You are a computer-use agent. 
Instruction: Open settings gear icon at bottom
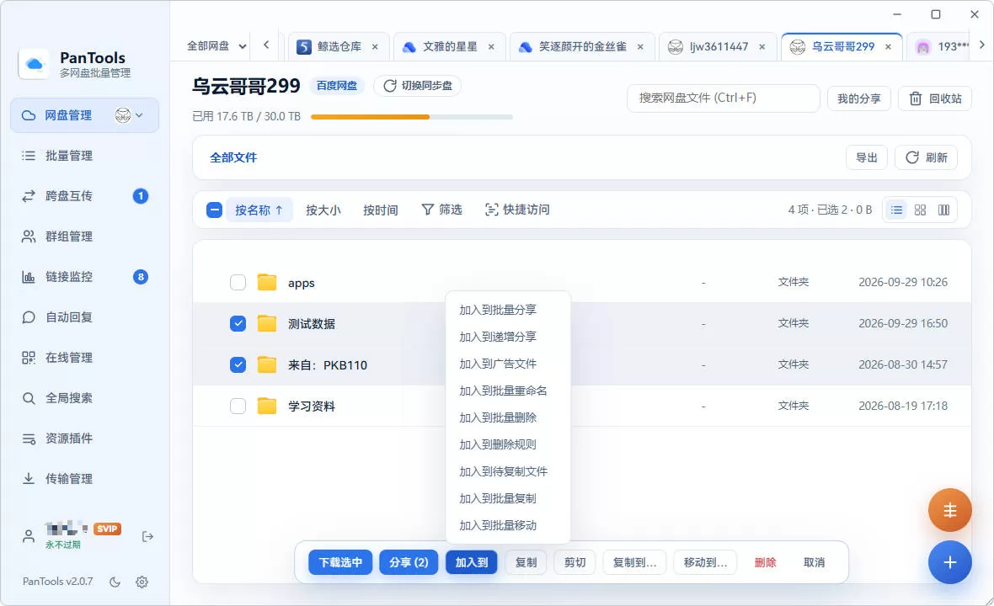142,582
